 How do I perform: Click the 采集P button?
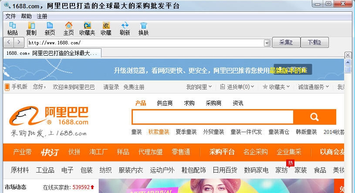[x=286, y=42]
